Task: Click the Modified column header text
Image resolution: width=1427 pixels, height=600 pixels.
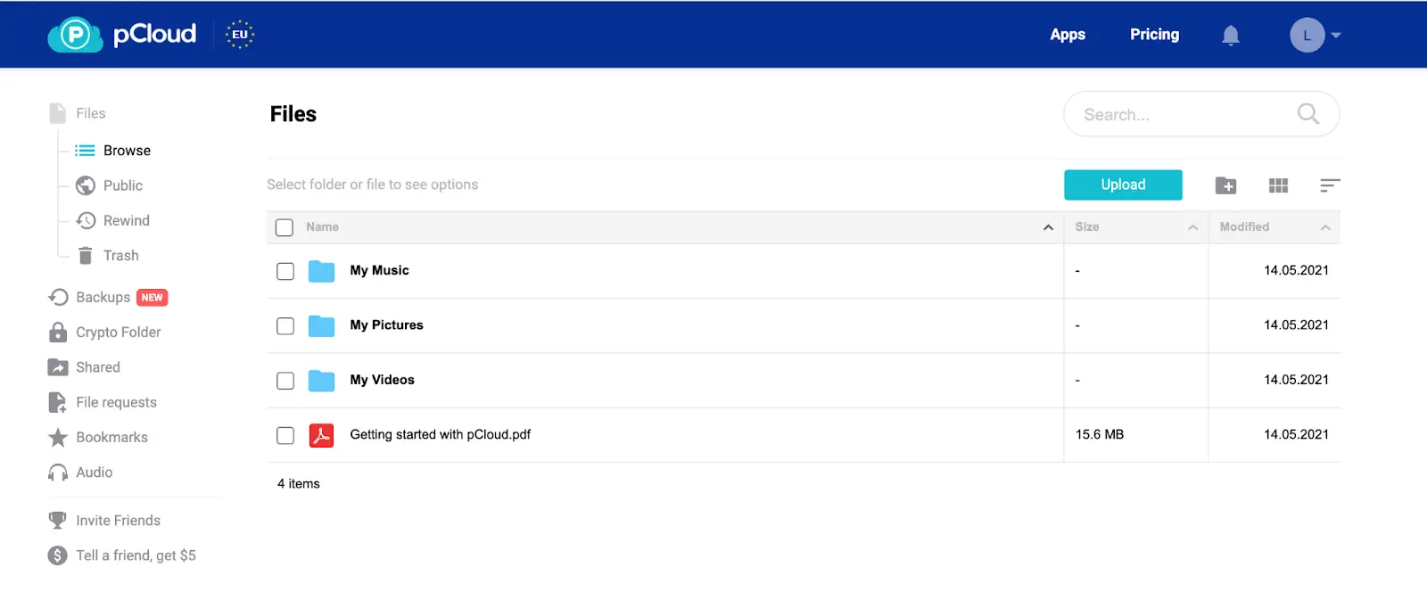Action: pos(1244,226)
